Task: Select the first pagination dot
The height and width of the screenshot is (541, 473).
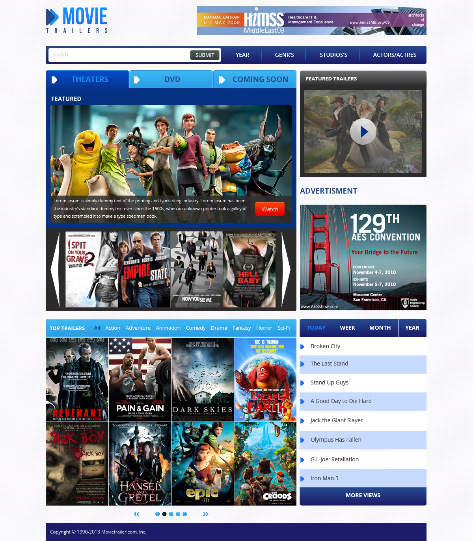Action: pos(158,514)
